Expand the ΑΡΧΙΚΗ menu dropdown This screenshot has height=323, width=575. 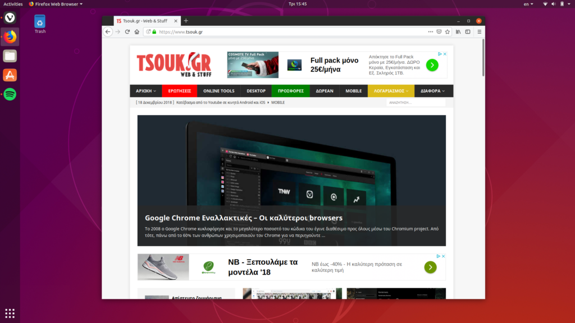point(146,91)
